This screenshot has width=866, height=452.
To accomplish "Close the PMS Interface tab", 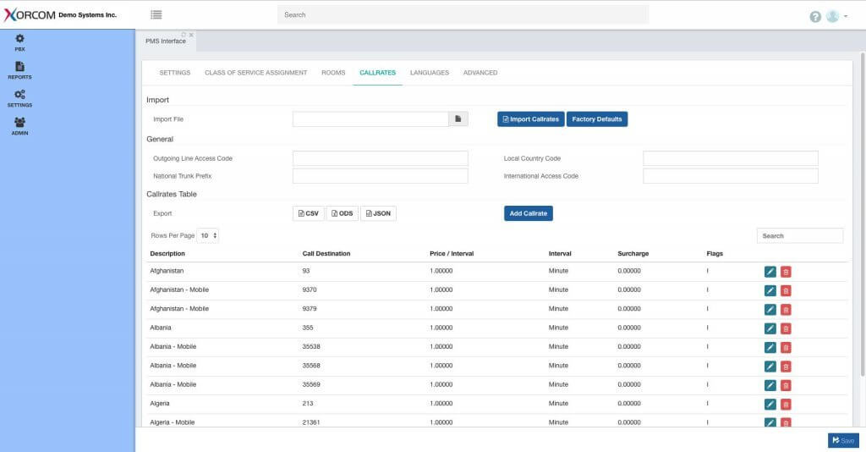I will 191,35.
